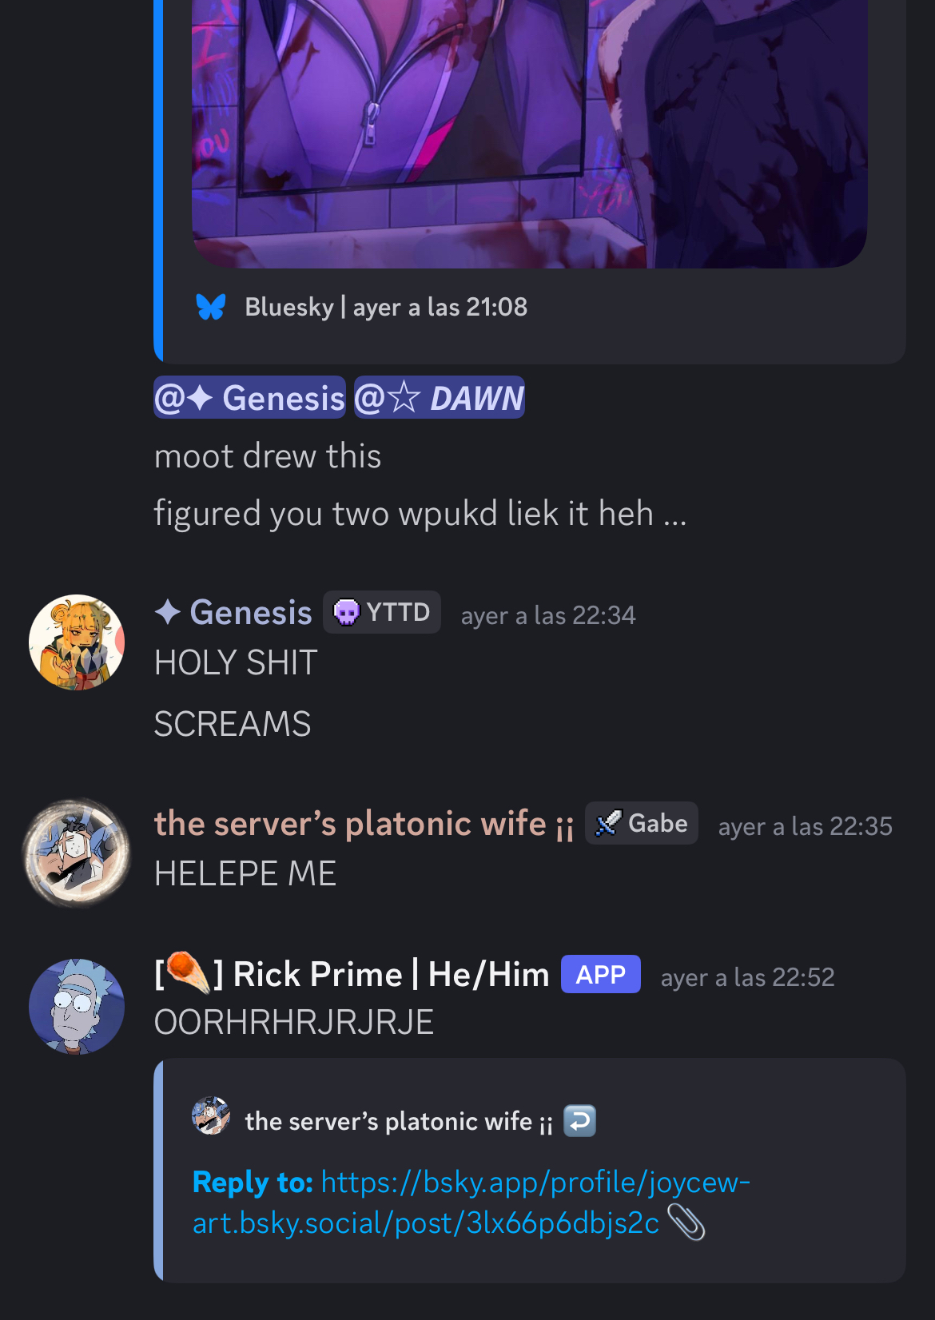
Task: Open Genesis's avatar profile picture
Action: pyautogui.click(x=77, y=642)
